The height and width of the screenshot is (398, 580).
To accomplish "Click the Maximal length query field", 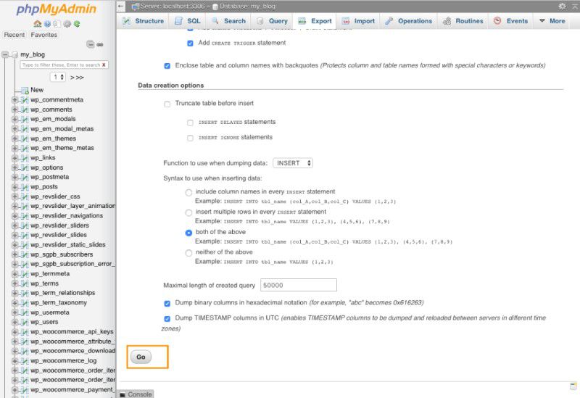I will pyautogui.click(x=299, y=285).
